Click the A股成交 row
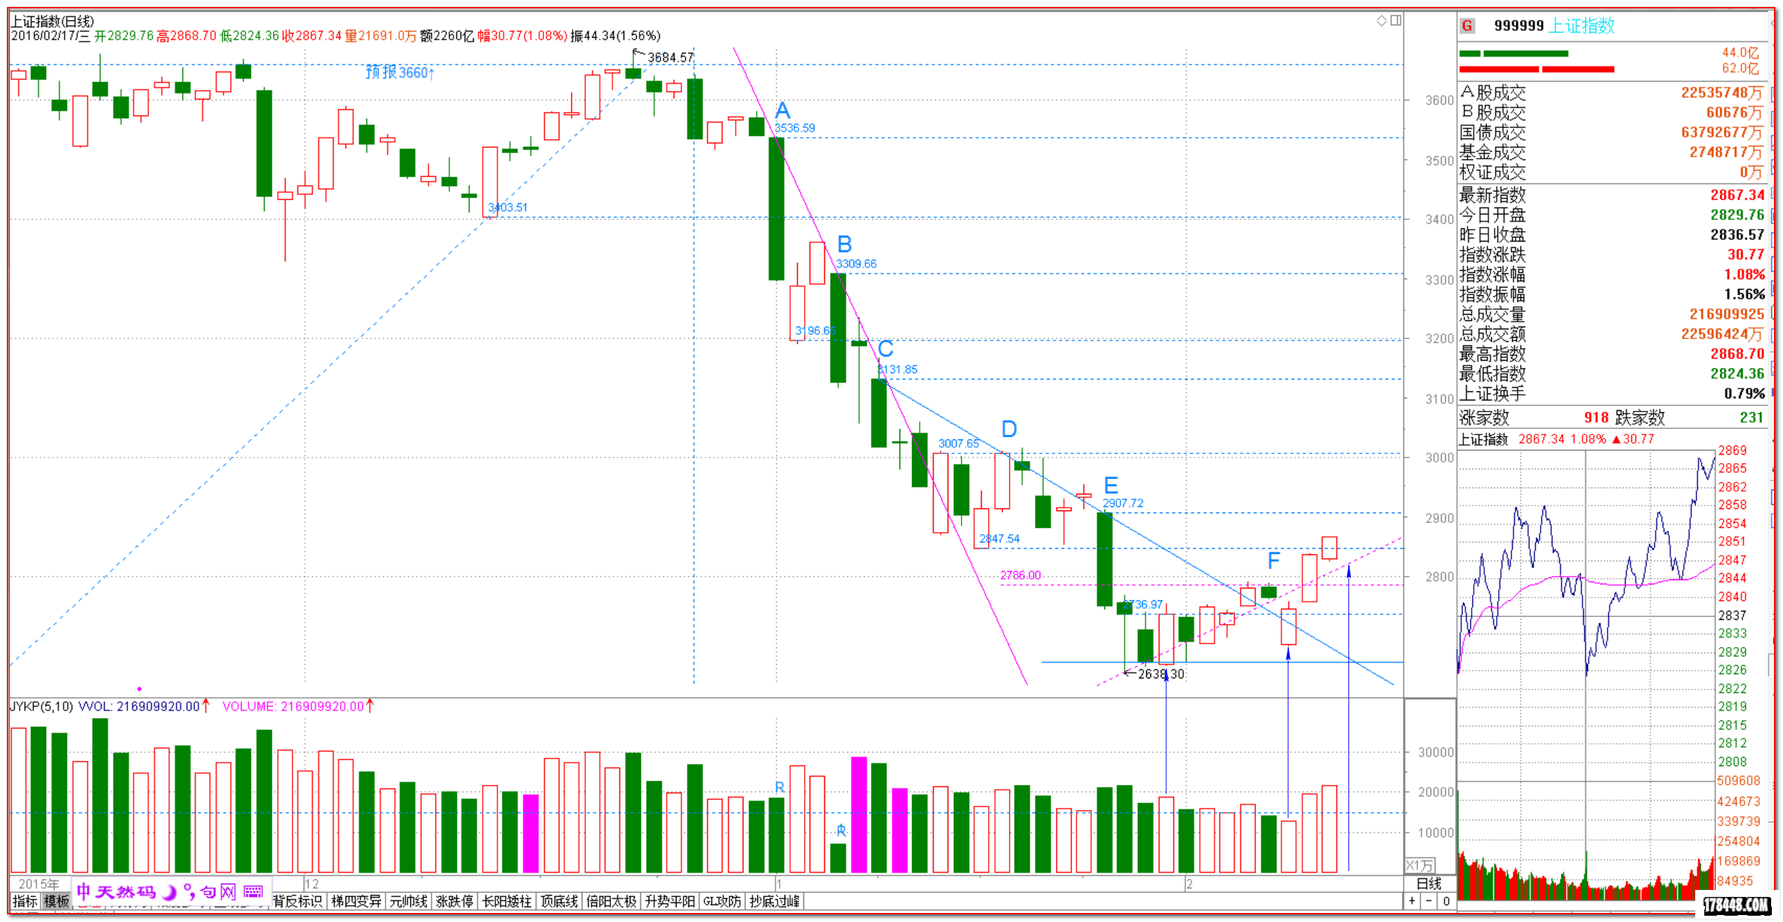 [1612, 93]
